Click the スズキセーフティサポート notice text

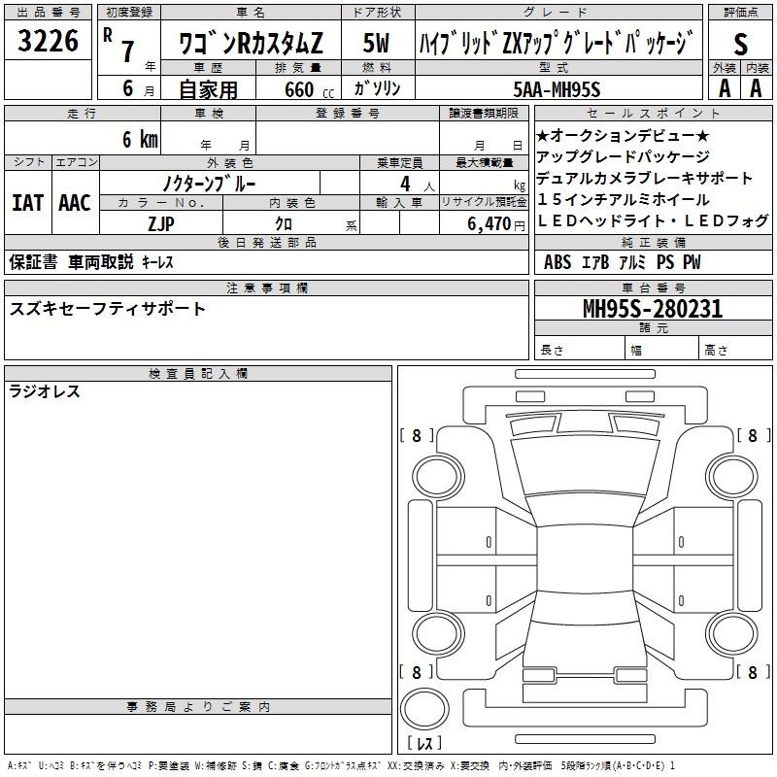[x=108, y=309]
